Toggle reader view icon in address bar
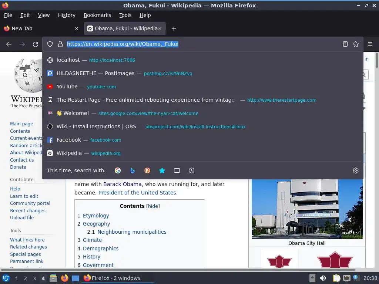Screen dimensions: 379x284 click(345, 44)
